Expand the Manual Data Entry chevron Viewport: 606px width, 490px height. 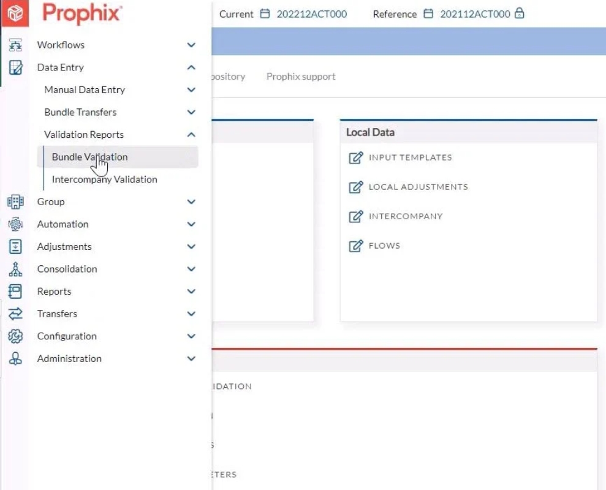pos(191,89)
